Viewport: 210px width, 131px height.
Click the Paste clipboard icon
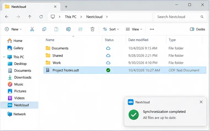56,29
